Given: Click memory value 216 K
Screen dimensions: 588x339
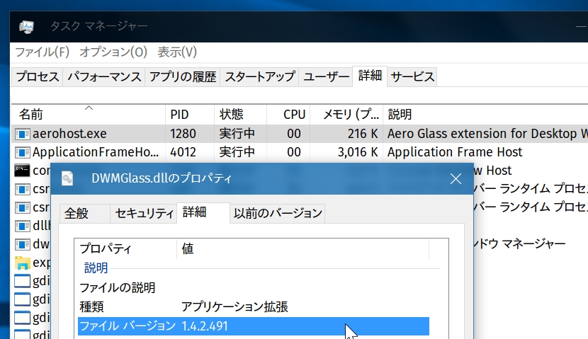Looking at the screenshot, I should click(362, 134).
